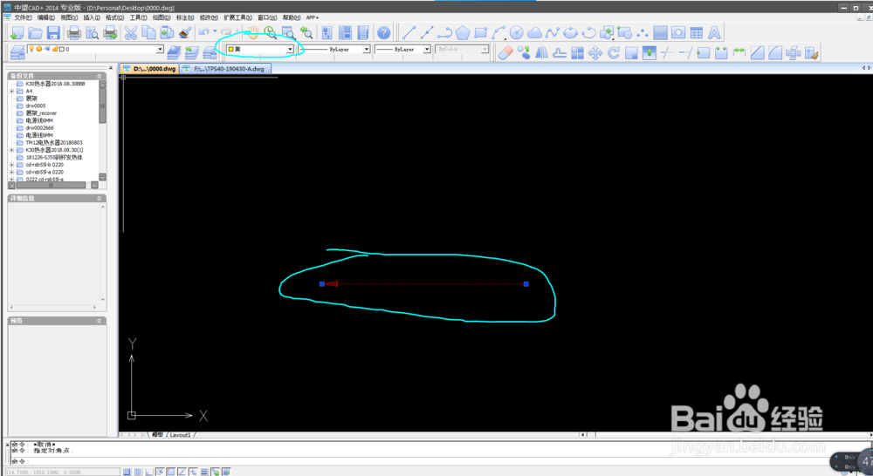The height and width of the screenshot is (476, 873).
Task: Open the layer list dropdown
Action: [x=160, y=49]
